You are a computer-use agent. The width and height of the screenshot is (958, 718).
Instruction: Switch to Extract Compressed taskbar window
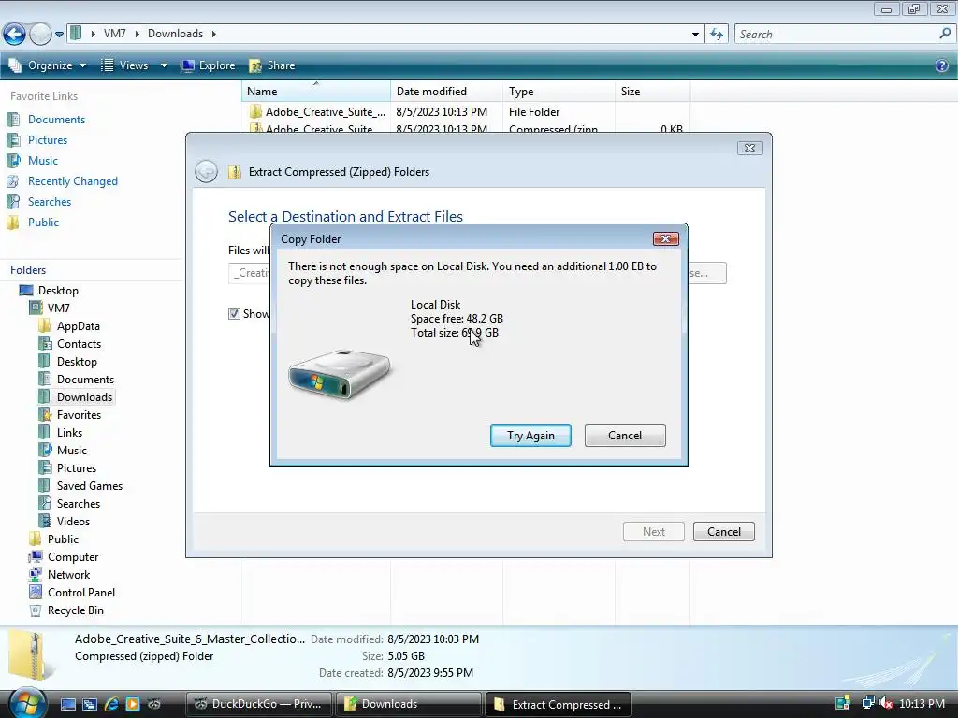(x=558, y=704)
